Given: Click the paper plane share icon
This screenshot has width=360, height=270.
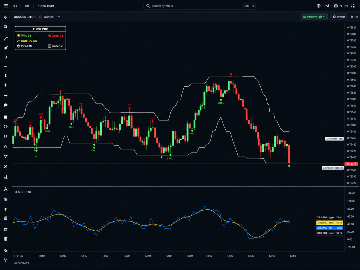Looking at the screenshot, I should (327, 6).
